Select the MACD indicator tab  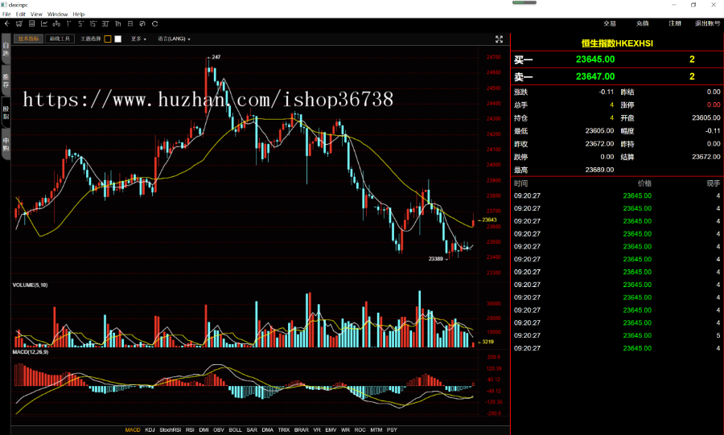point(133,430)
